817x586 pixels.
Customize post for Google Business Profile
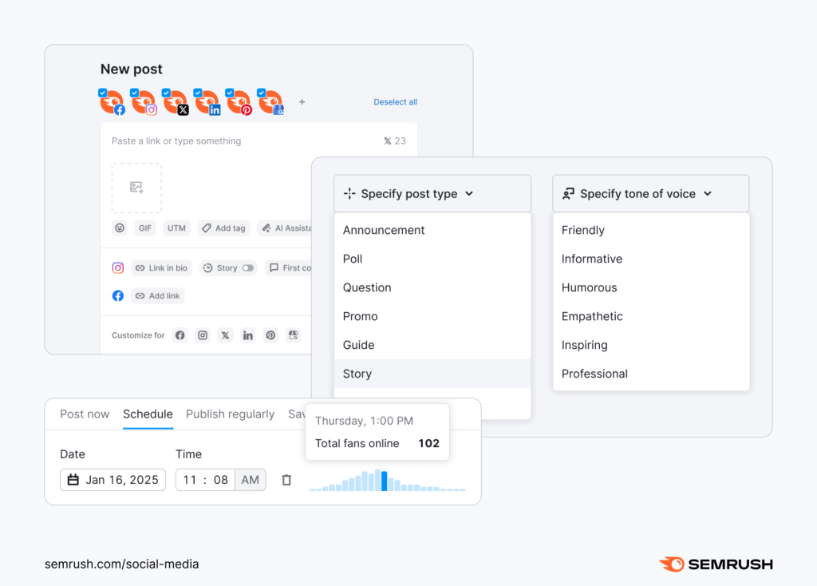point(294,335)
